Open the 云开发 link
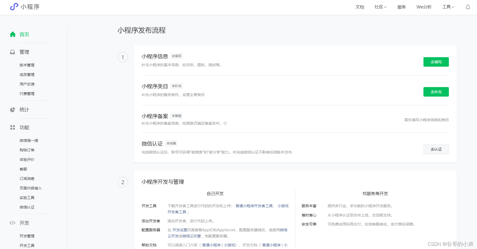This screenshot has height=249, width=477. [x=173, y=236]
